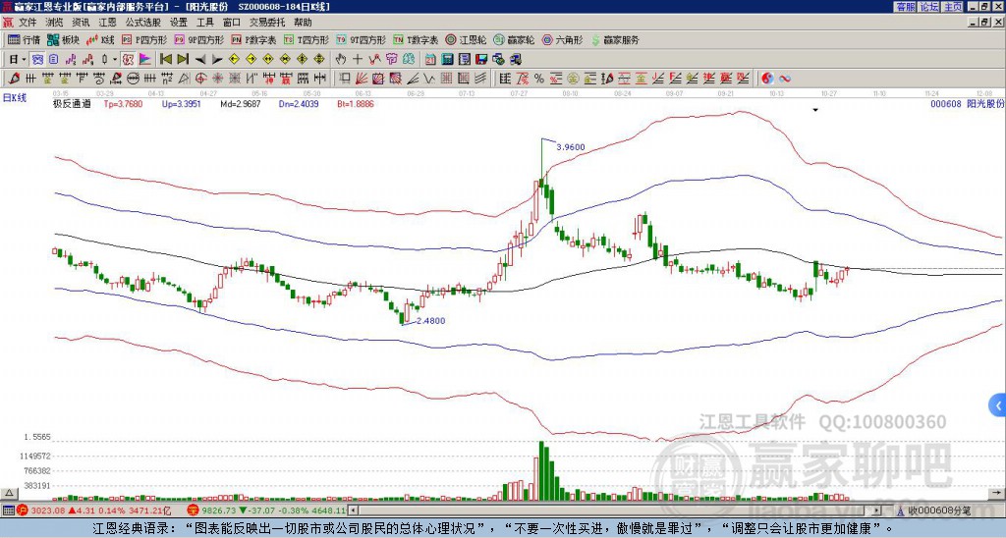Open the 文件 menu
The width and height of the screenshot is (1006, 538).
point(28,23)
